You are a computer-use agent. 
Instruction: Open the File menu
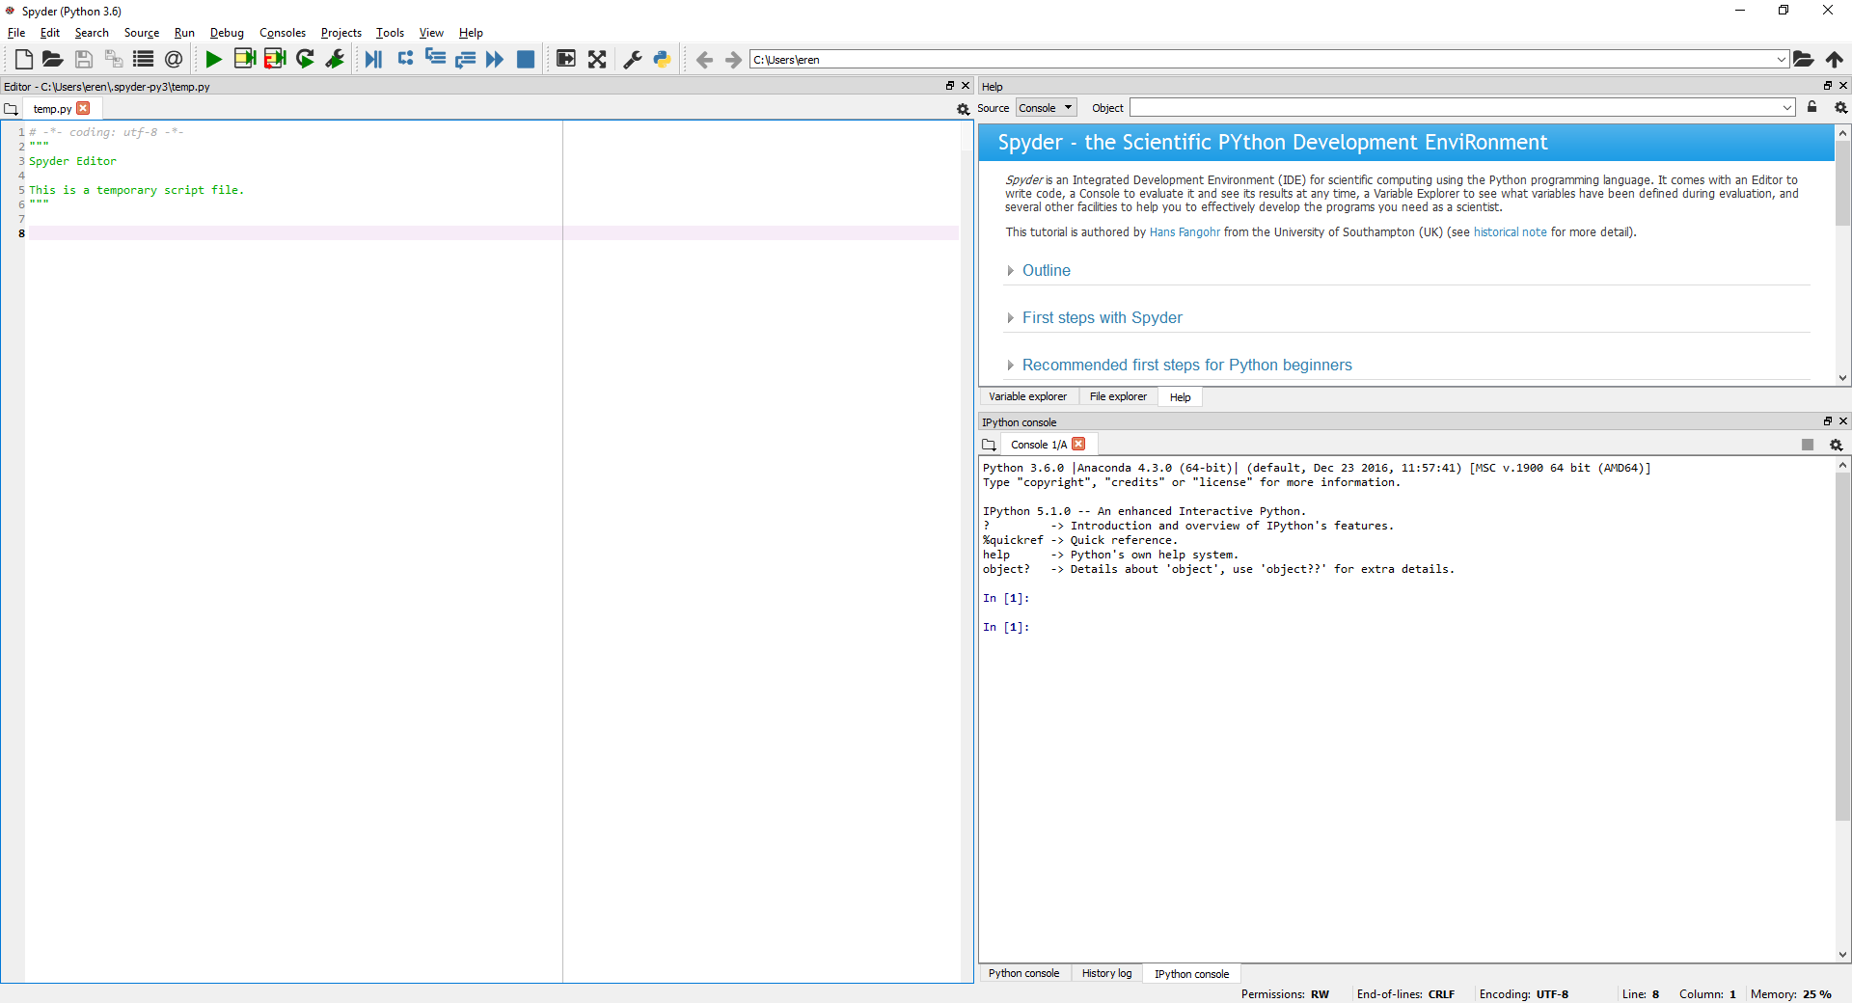[x=16, y=33]
